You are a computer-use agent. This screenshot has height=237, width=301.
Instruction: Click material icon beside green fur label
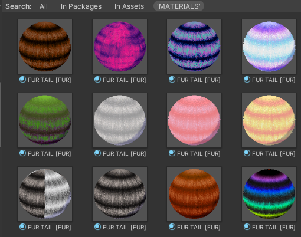coord(22,153)
